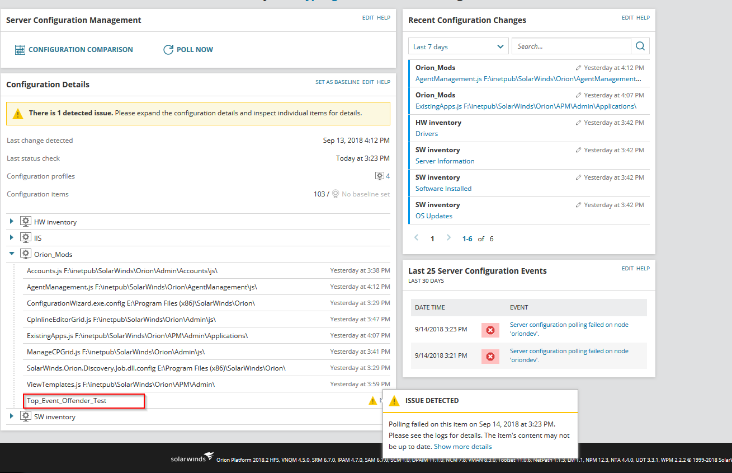732x473 pixels.
Task: Collapse the Orion_Mods profile
Action: point(12,254)
